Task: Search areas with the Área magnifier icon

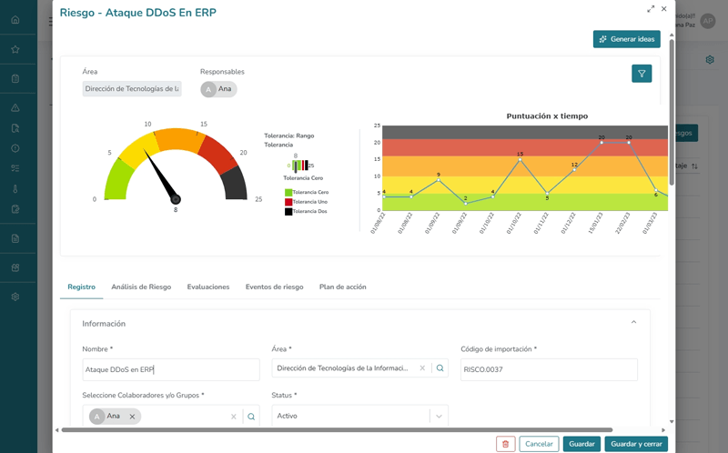Action: point(440,368)
